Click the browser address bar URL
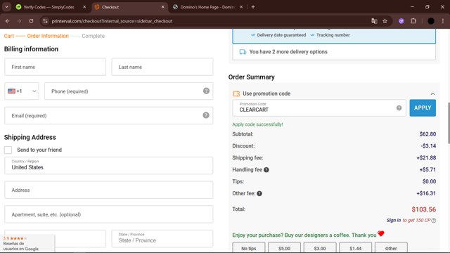This screenshot has height=253, width=450. point(112,21)
